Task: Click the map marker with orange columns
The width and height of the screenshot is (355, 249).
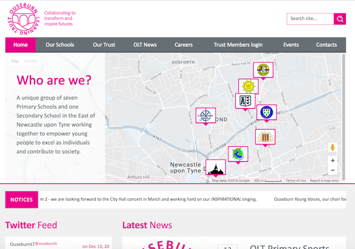Action: [265, 137]
